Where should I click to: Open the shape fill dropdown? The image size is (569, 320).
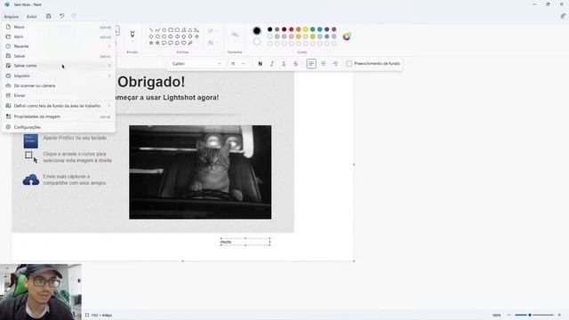tap(213, 43)
